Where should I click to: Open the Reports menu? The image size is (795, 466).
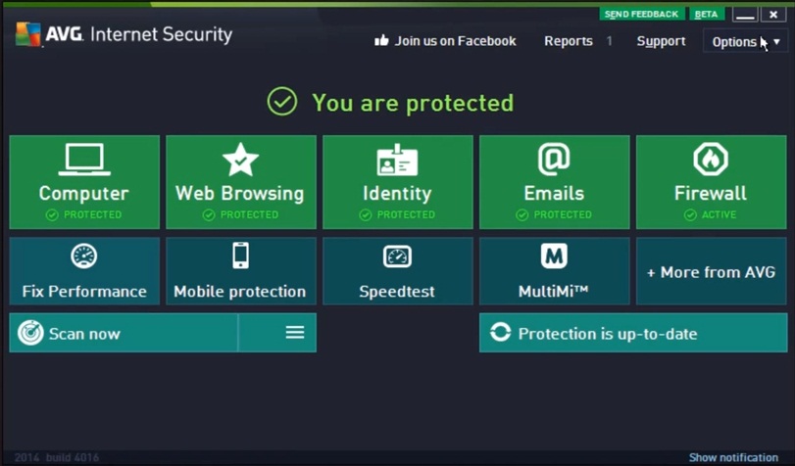[569, 41]
